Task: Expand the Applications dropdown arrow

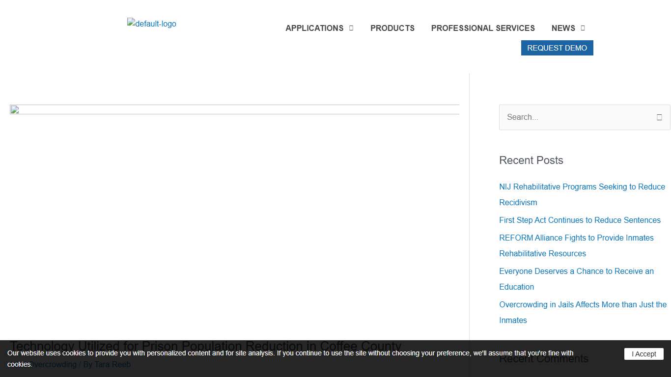Action: click(351, 28)
